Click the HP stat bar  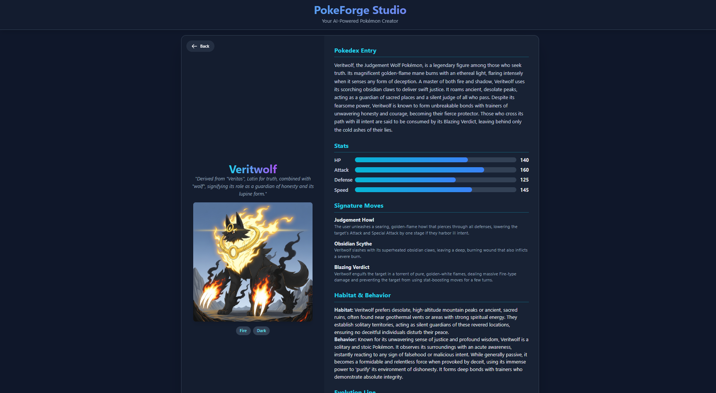point(435,160)
